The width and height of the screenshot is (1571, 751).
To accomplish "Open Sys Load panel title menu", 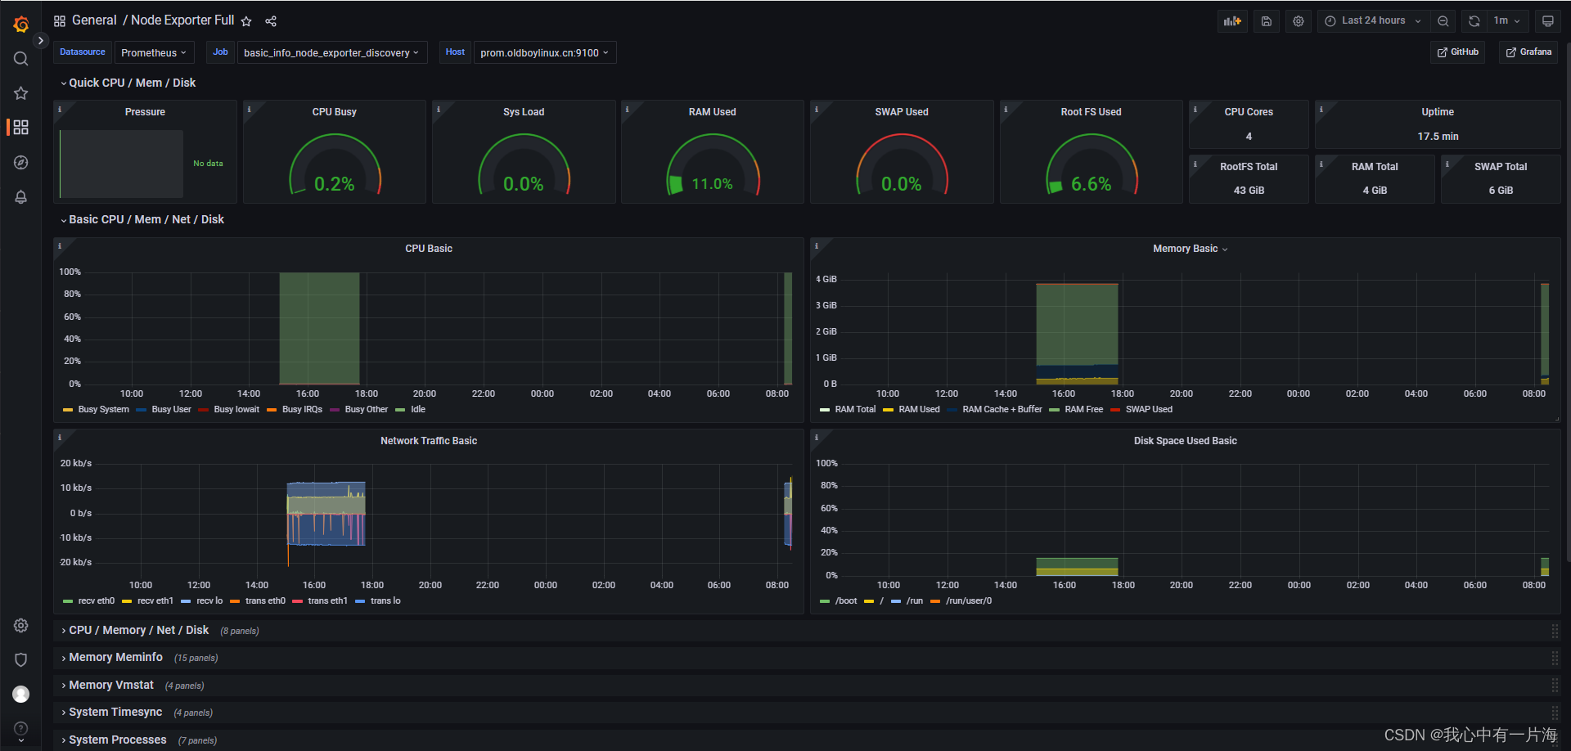I will [x=524, y=112].
